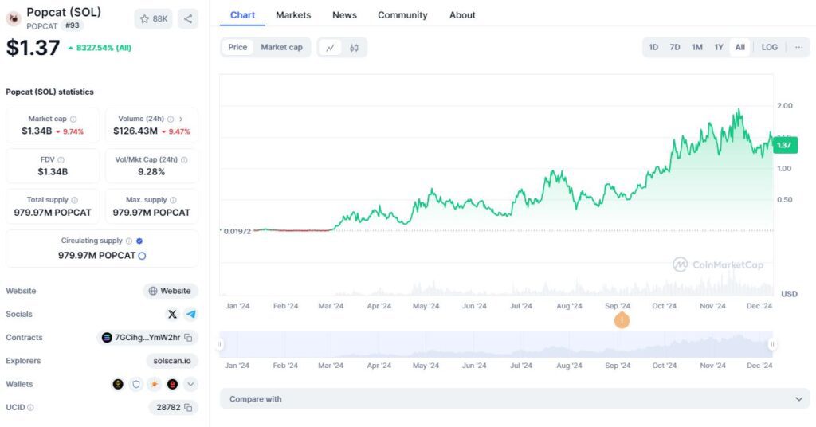This screenshot has height=427, width=816.
Task: Click the $126.43M volume value
Action: pyautogui.click(x=135, y=131)
